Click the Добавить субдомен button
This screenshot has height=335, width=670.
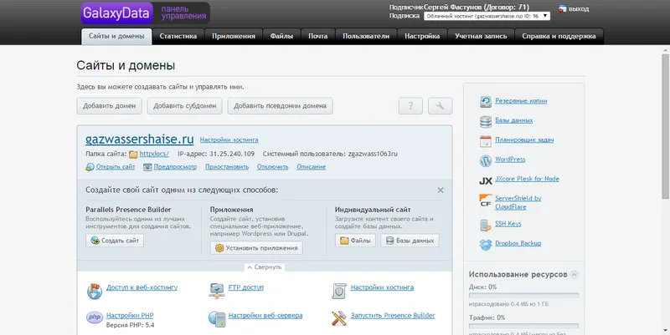click(x=184, y=106)
